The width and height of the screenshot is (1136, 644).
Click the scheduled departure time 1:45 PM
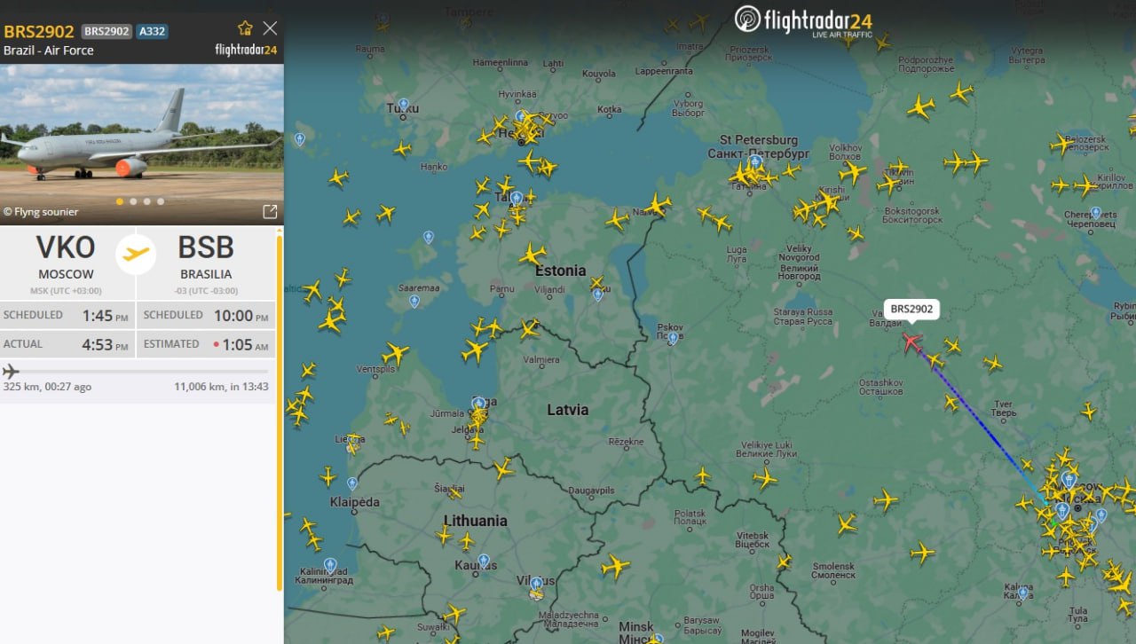(105, 315)
